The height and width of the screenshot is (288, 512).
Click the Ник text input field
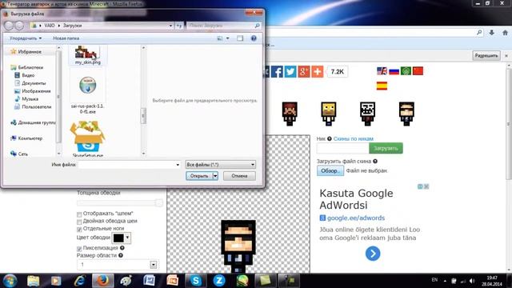(342, 148)
